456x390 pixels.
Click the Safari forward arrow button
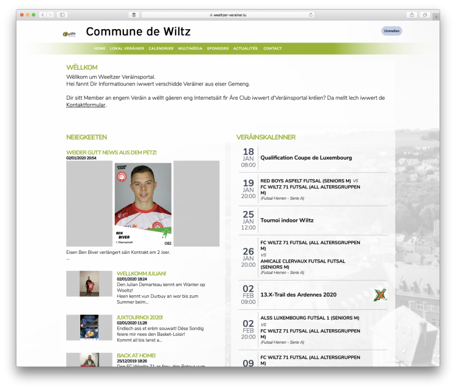pos(50,15)
